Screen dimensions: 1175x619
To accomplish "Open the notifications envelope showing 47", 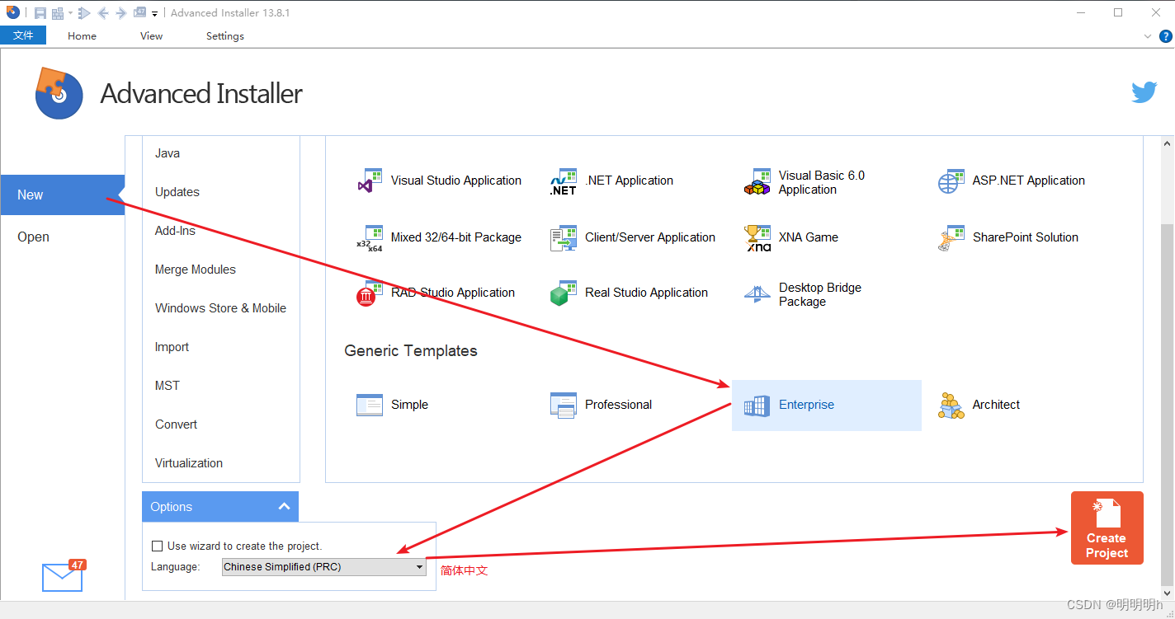I will point(62,577).
